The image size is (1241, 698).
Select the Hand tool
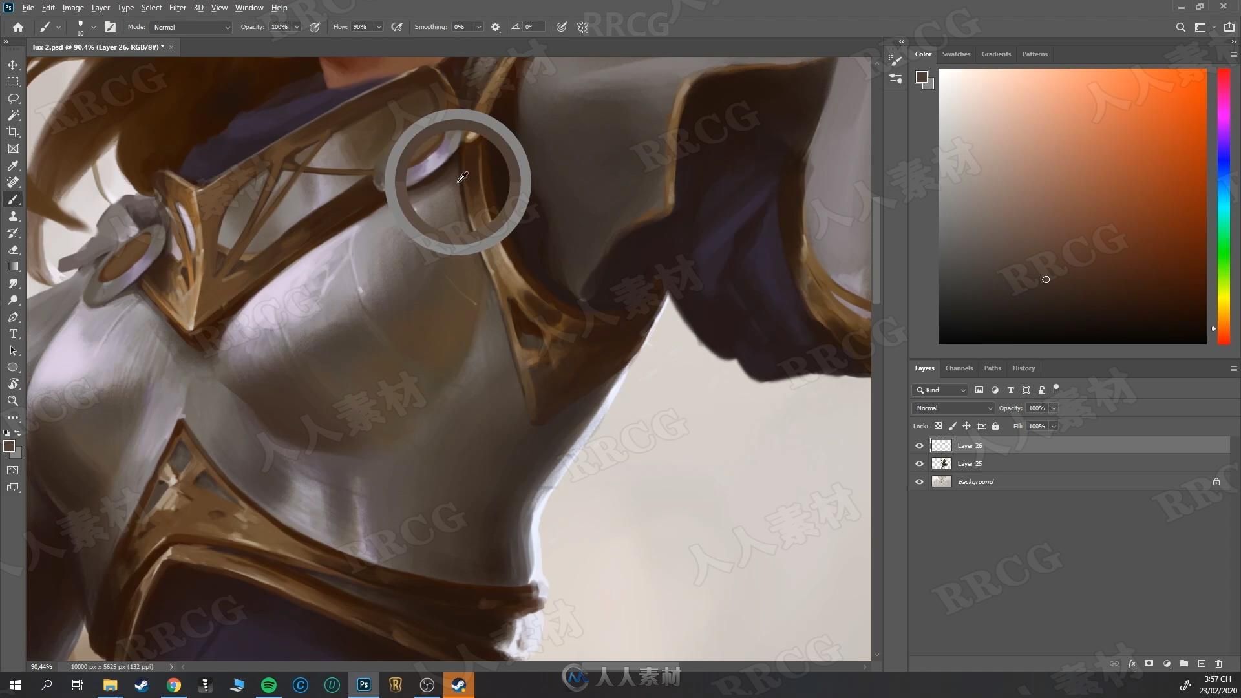coord(13,384)
